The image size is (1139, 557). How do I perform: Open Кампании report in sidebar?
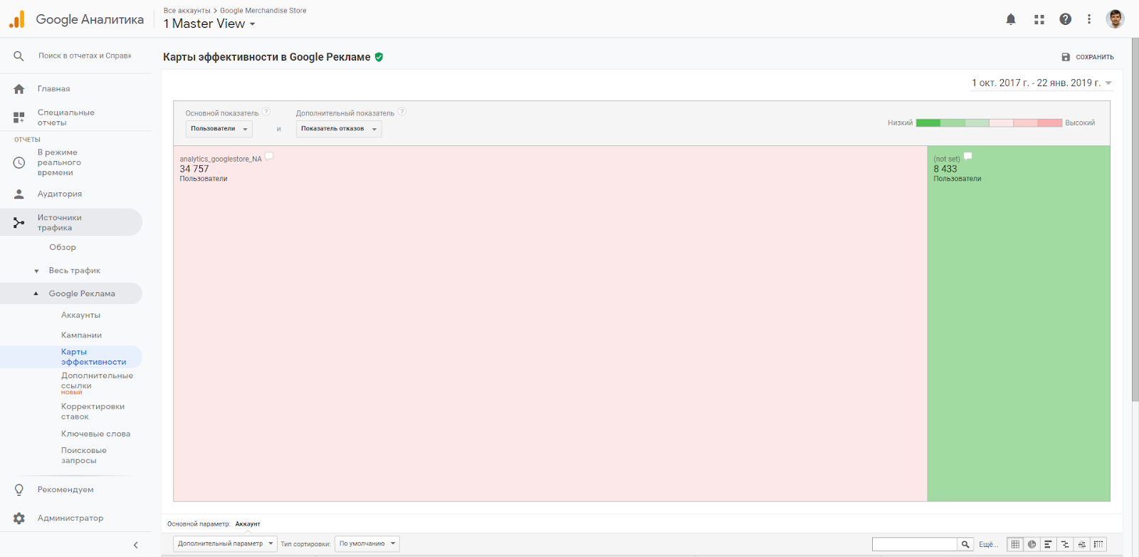click(x=81, y=335)
